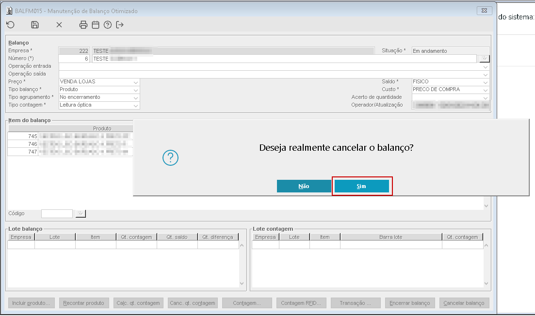
Task: Click the X delete toolbar icon
Action: tap(59, 25)
